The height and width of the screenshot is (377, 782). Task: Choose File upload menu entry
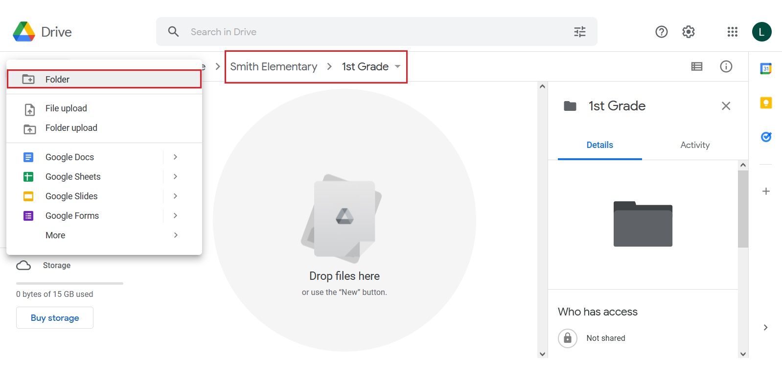104,108
